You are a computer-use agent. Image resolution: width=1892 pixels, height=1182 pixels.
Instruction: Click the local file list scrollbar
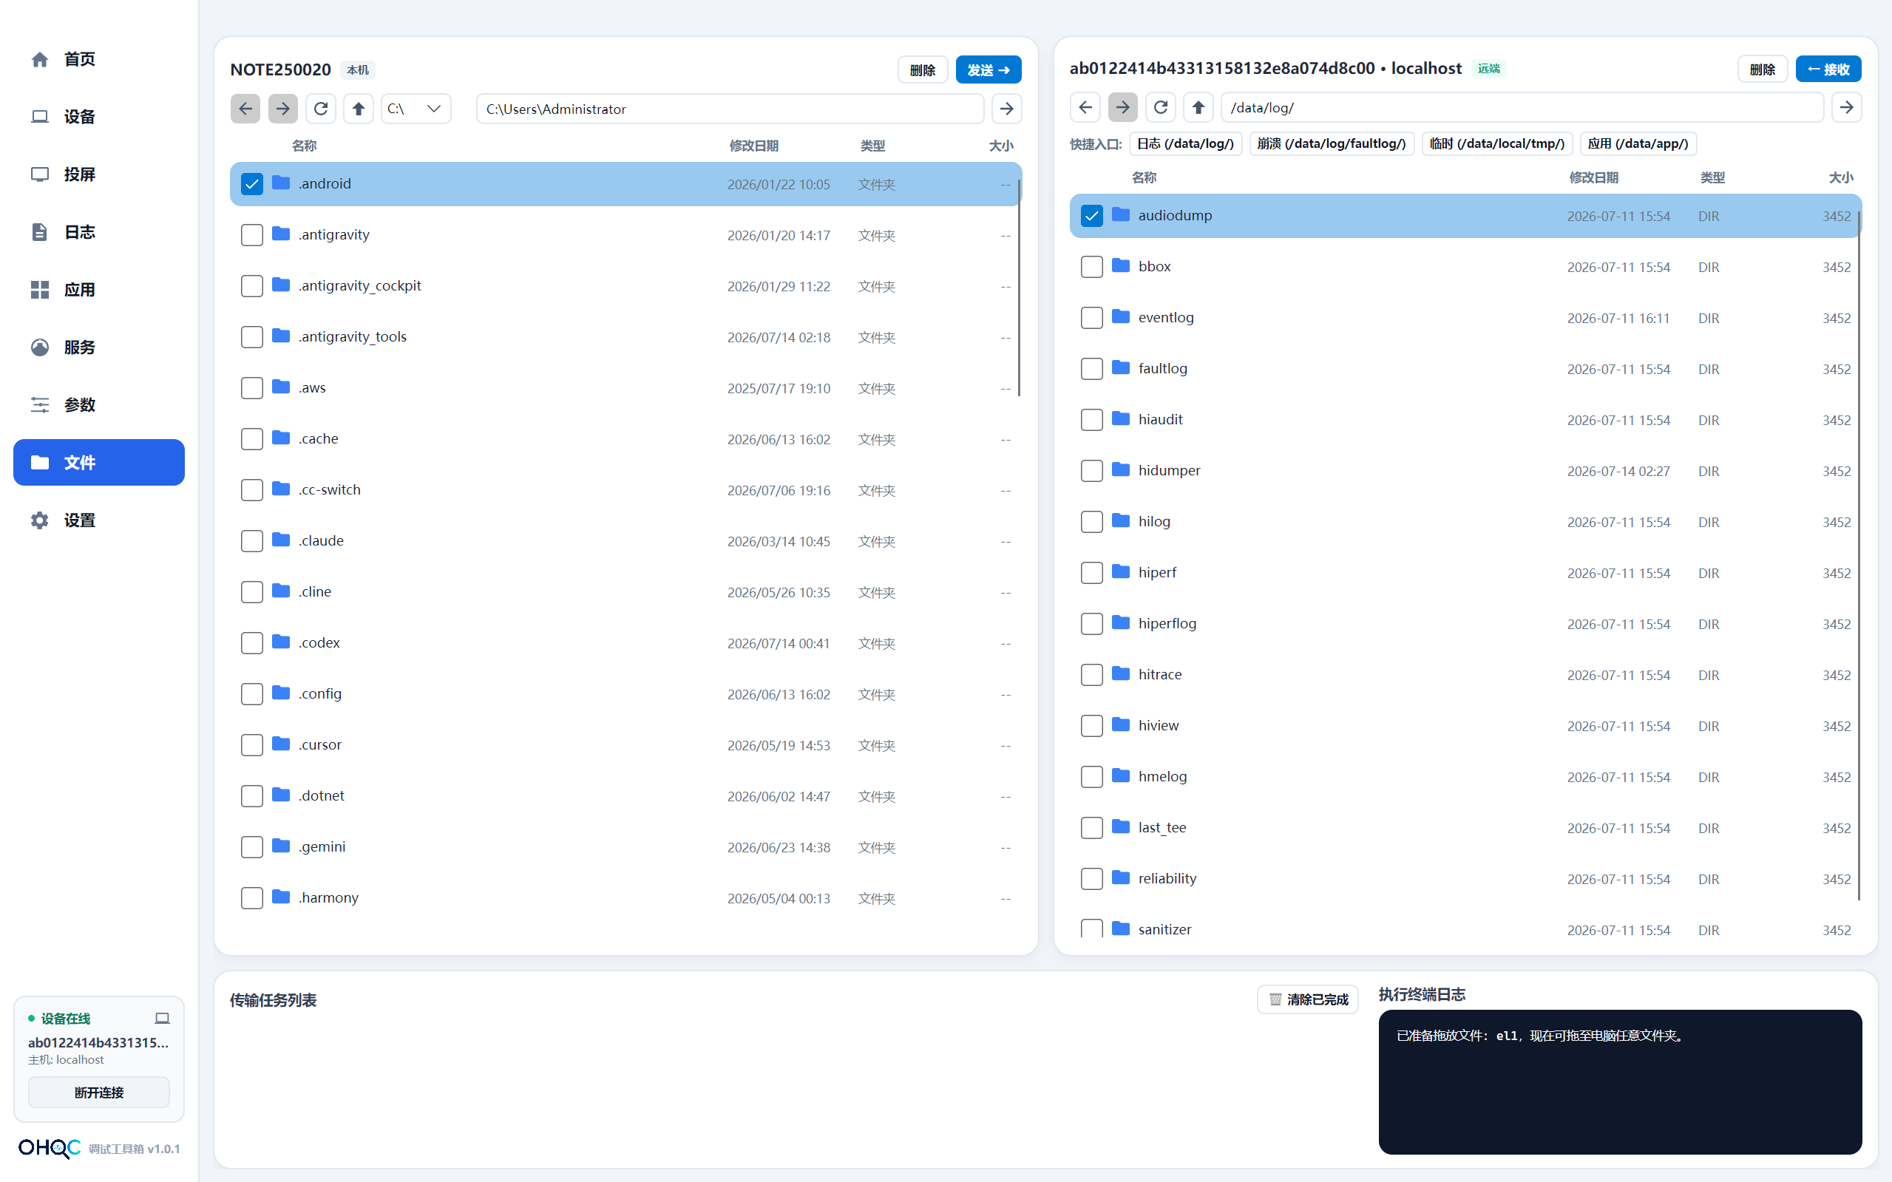[x=1019, y=288]
